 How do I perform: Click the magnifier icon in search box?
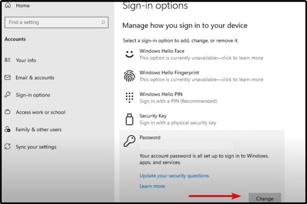pos(103,22)
